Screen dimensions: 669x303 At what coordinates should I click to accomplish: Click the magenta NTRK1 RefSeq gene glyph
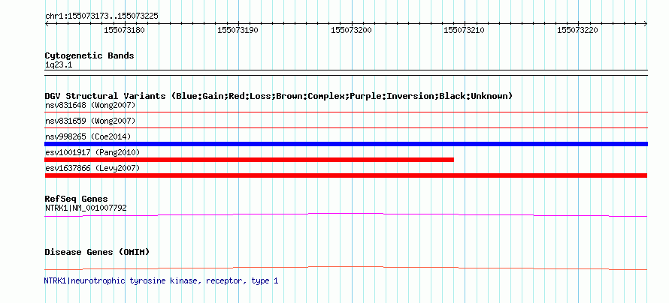(346, 215)
